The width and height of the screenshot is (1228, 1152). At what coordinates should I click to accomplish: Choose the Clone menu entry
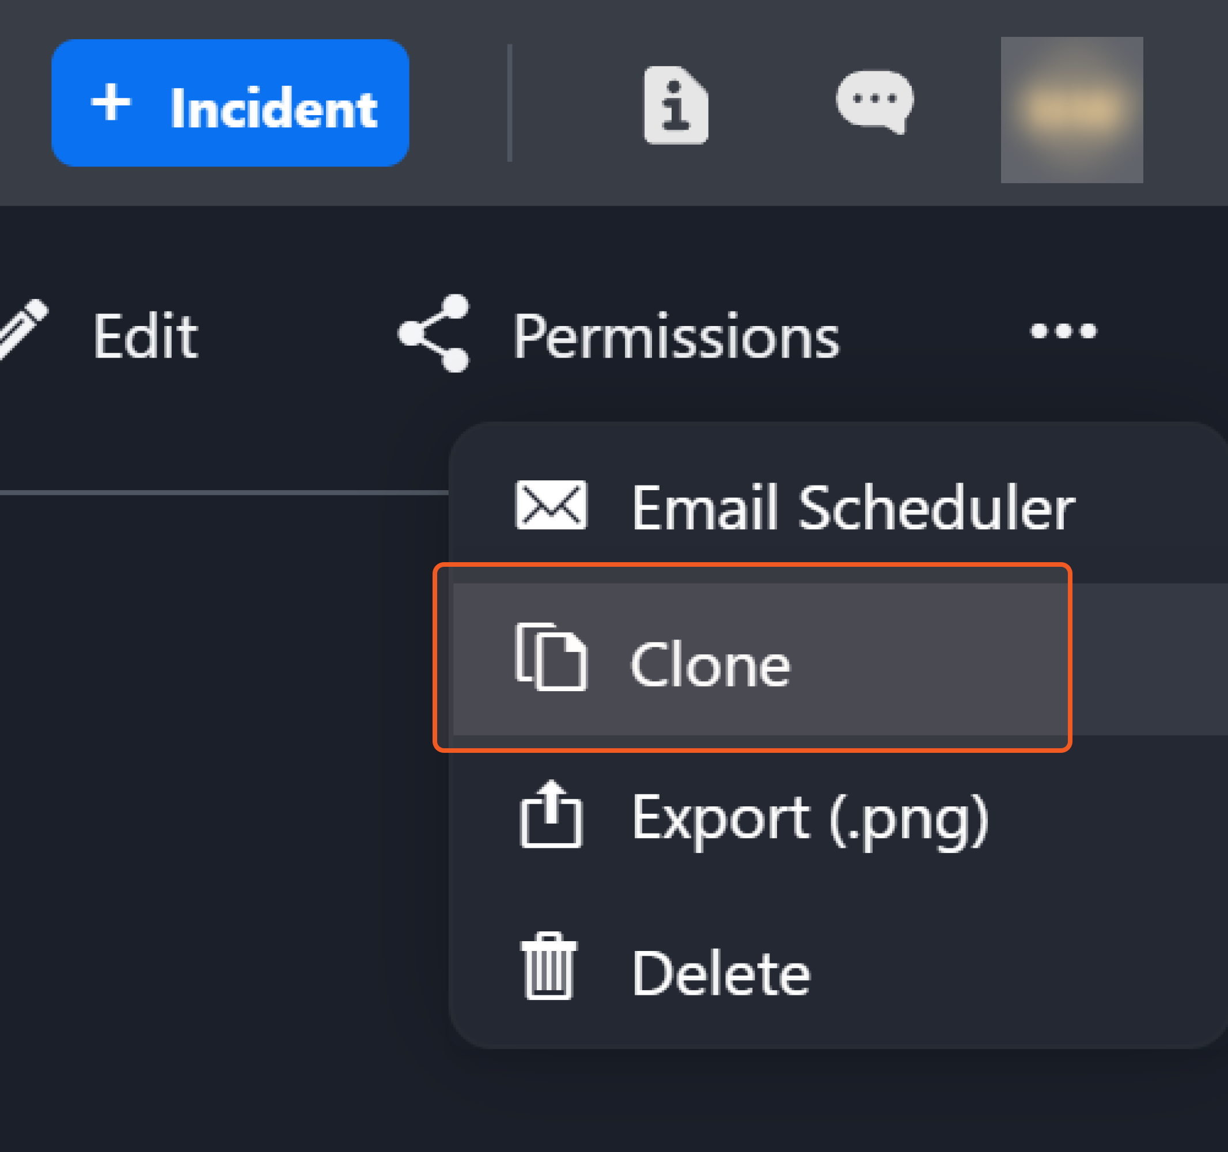pos(710,665)
